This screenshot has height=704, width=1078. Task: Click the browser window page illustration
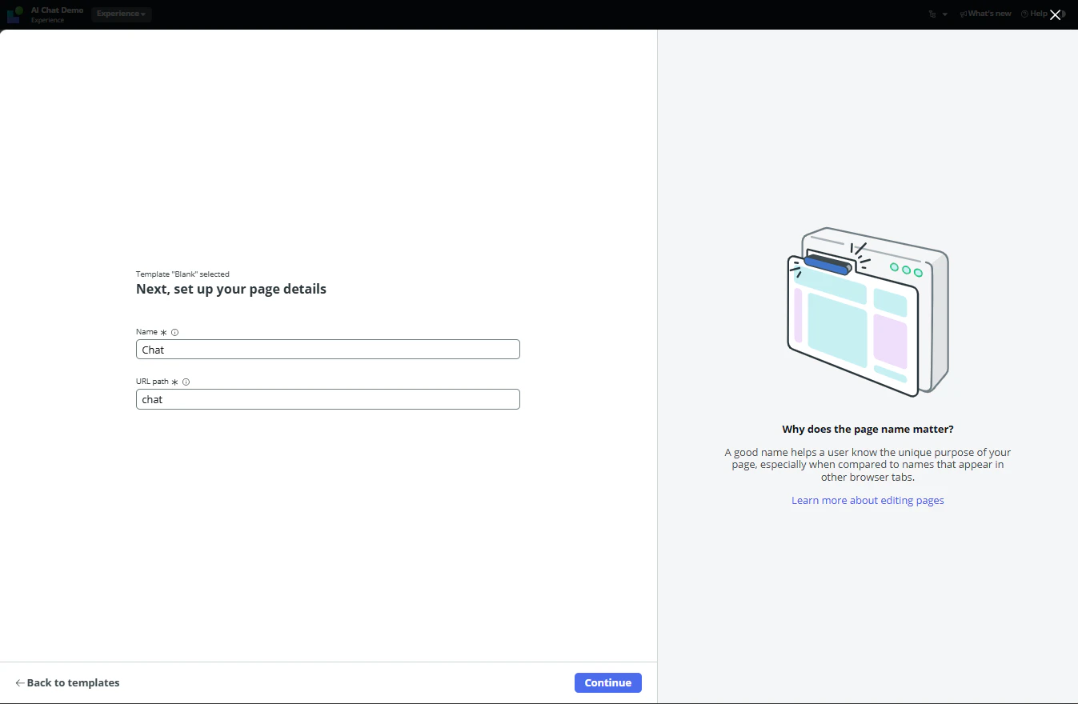[868, 311]
